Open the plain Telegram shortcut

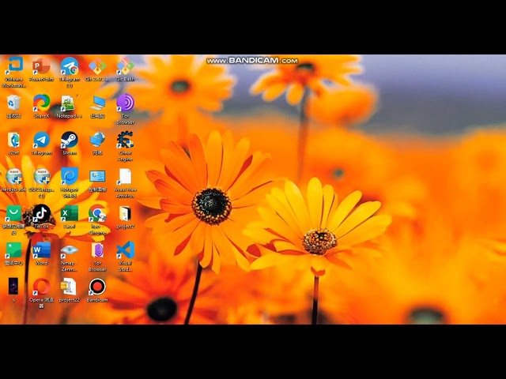click(42, 143)
